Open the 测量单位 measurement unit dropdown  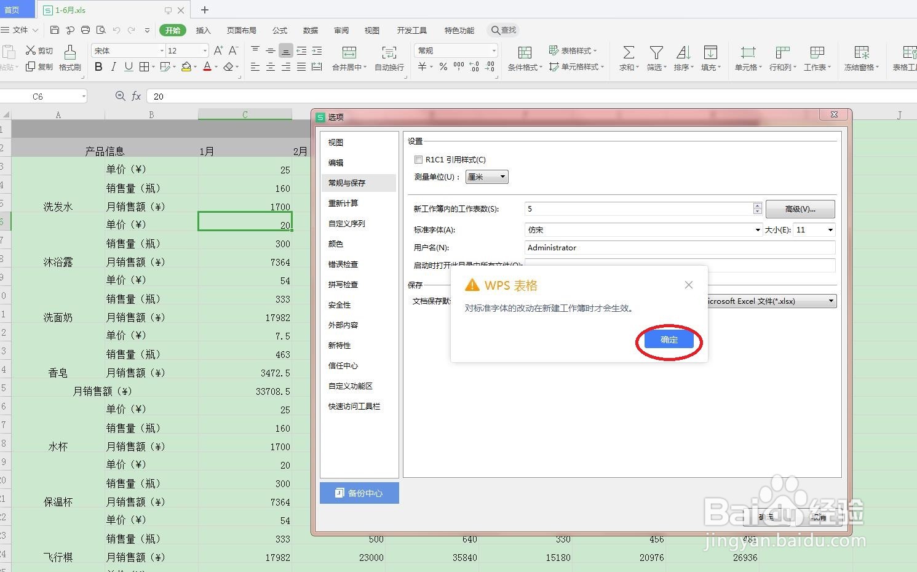click(x=486, y=177)
